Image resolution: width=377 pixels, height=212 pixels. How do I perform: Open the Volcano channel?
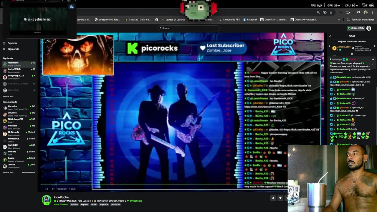pyautogui.click(x=19, y=153)
